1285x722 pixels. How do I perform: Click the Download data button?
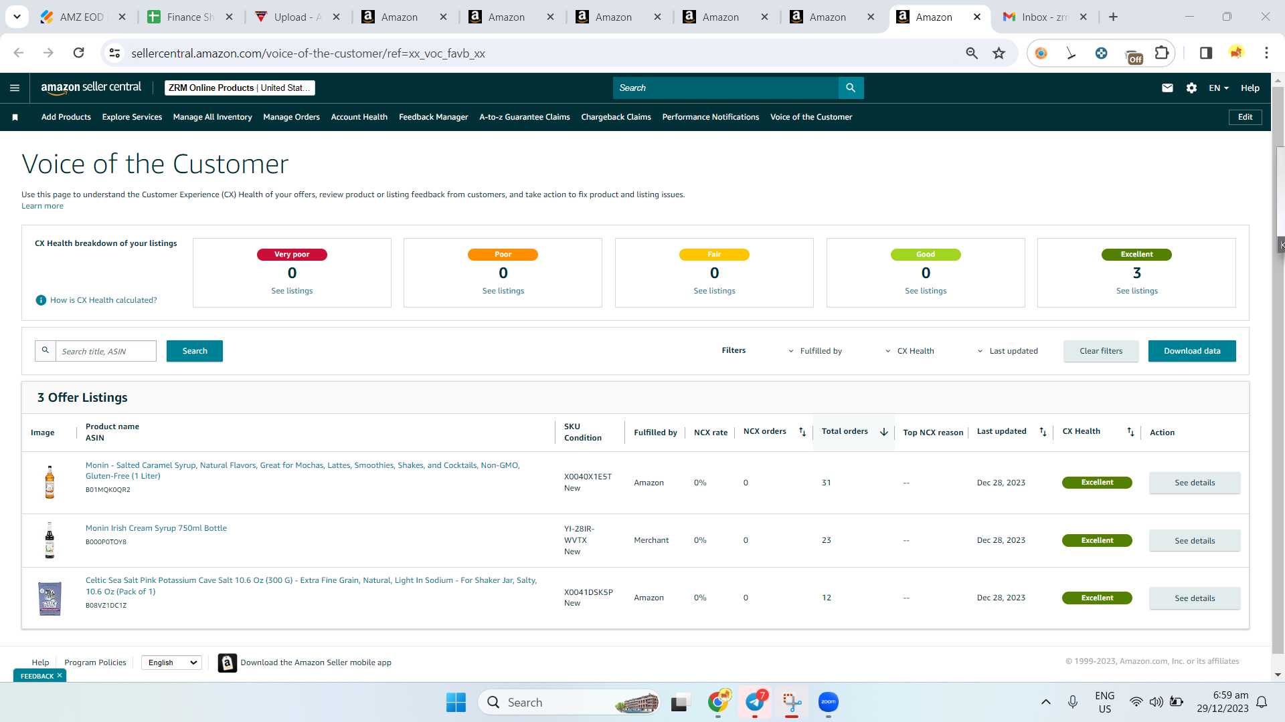(x=1192, y=351)
